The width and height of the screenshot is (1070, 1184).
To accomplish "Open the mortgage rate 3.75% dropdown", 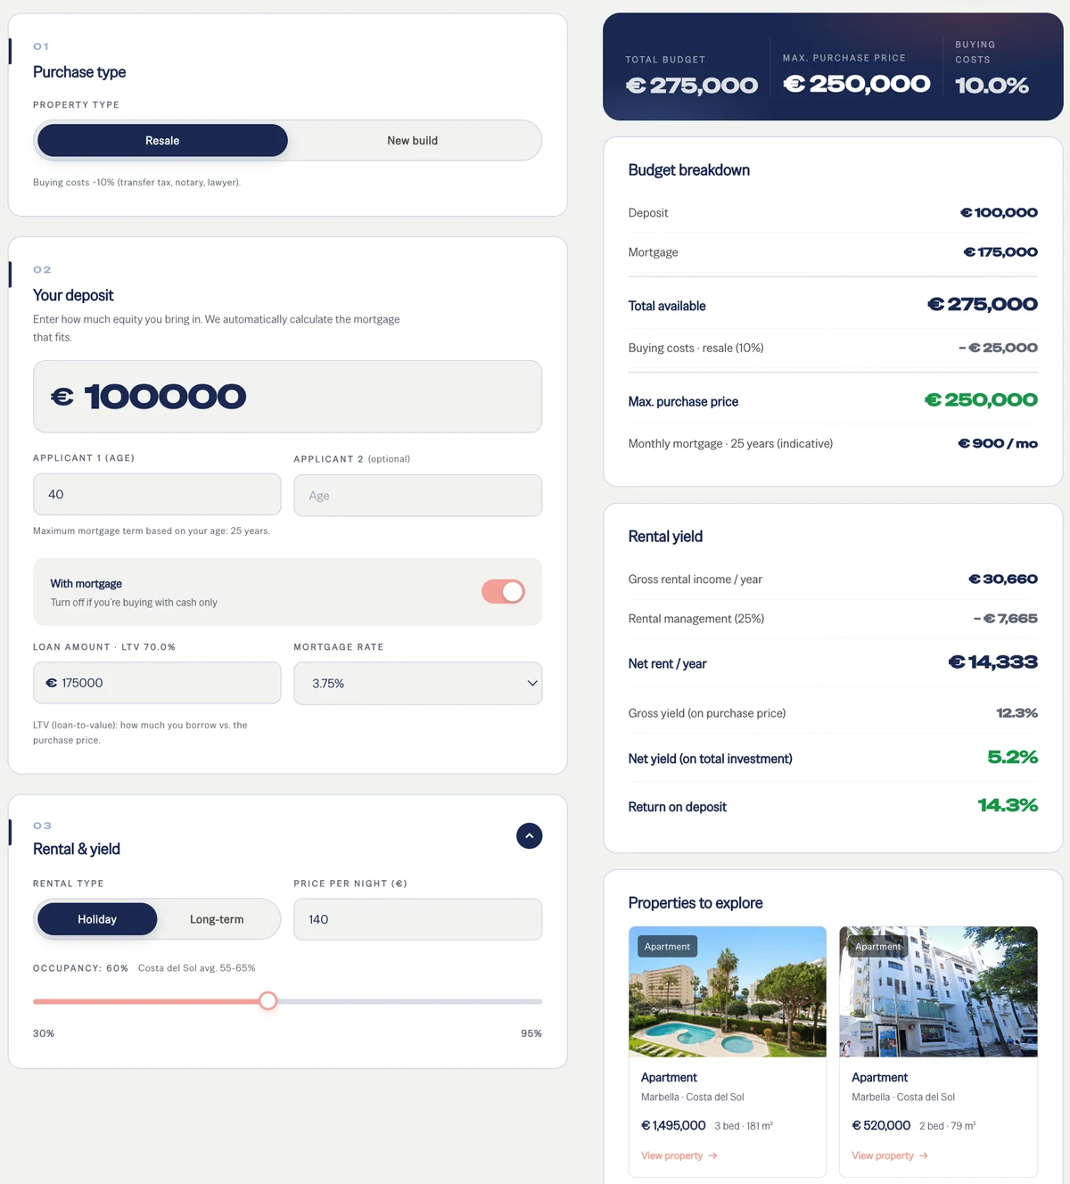I will (x=418, y=683).
